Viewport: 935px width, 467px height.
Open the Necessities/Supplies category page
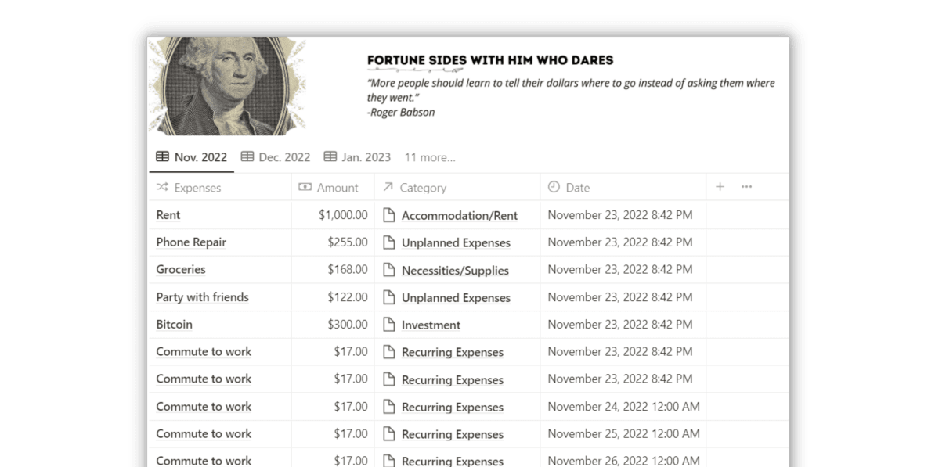(455, 271)
